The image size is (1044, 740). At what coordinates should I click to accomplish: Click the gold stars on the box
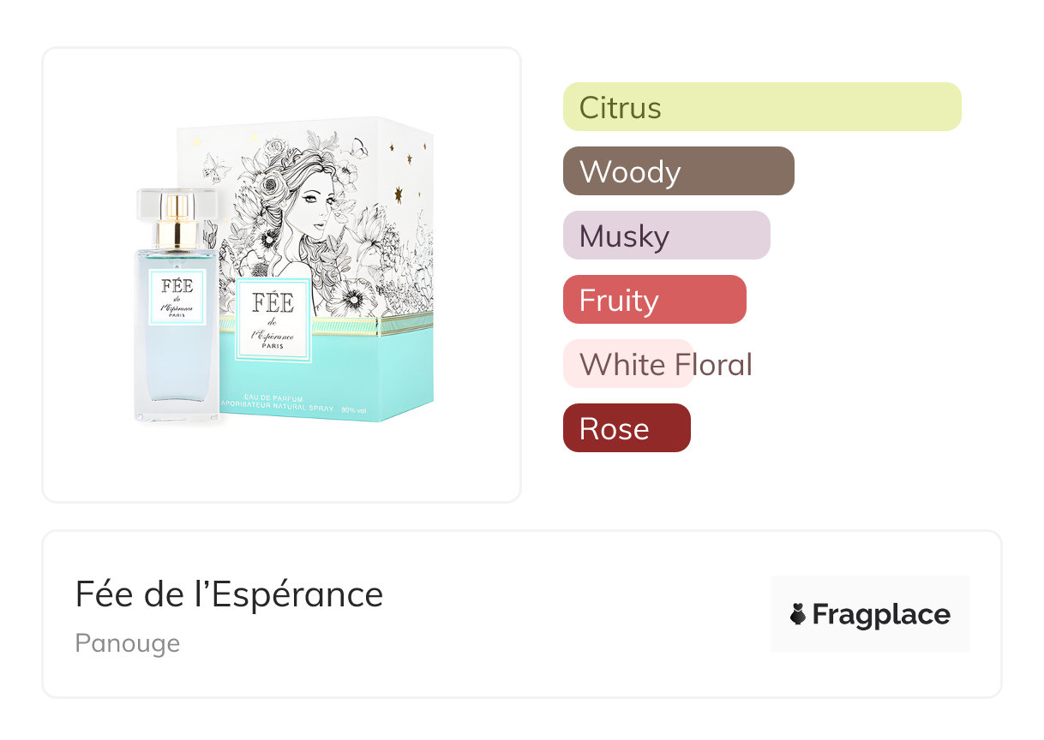coord(399,195)
